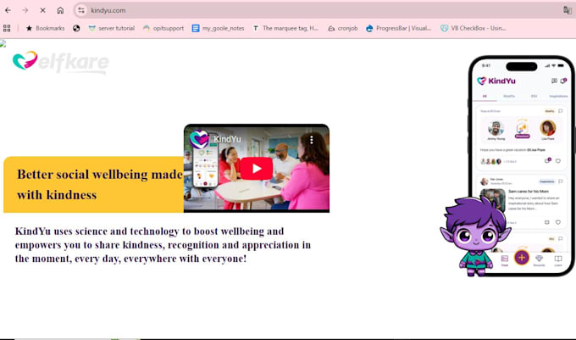Click Lisa Pope's avatar in phone mockup
576x340 pixels.
tap(547, 128)
